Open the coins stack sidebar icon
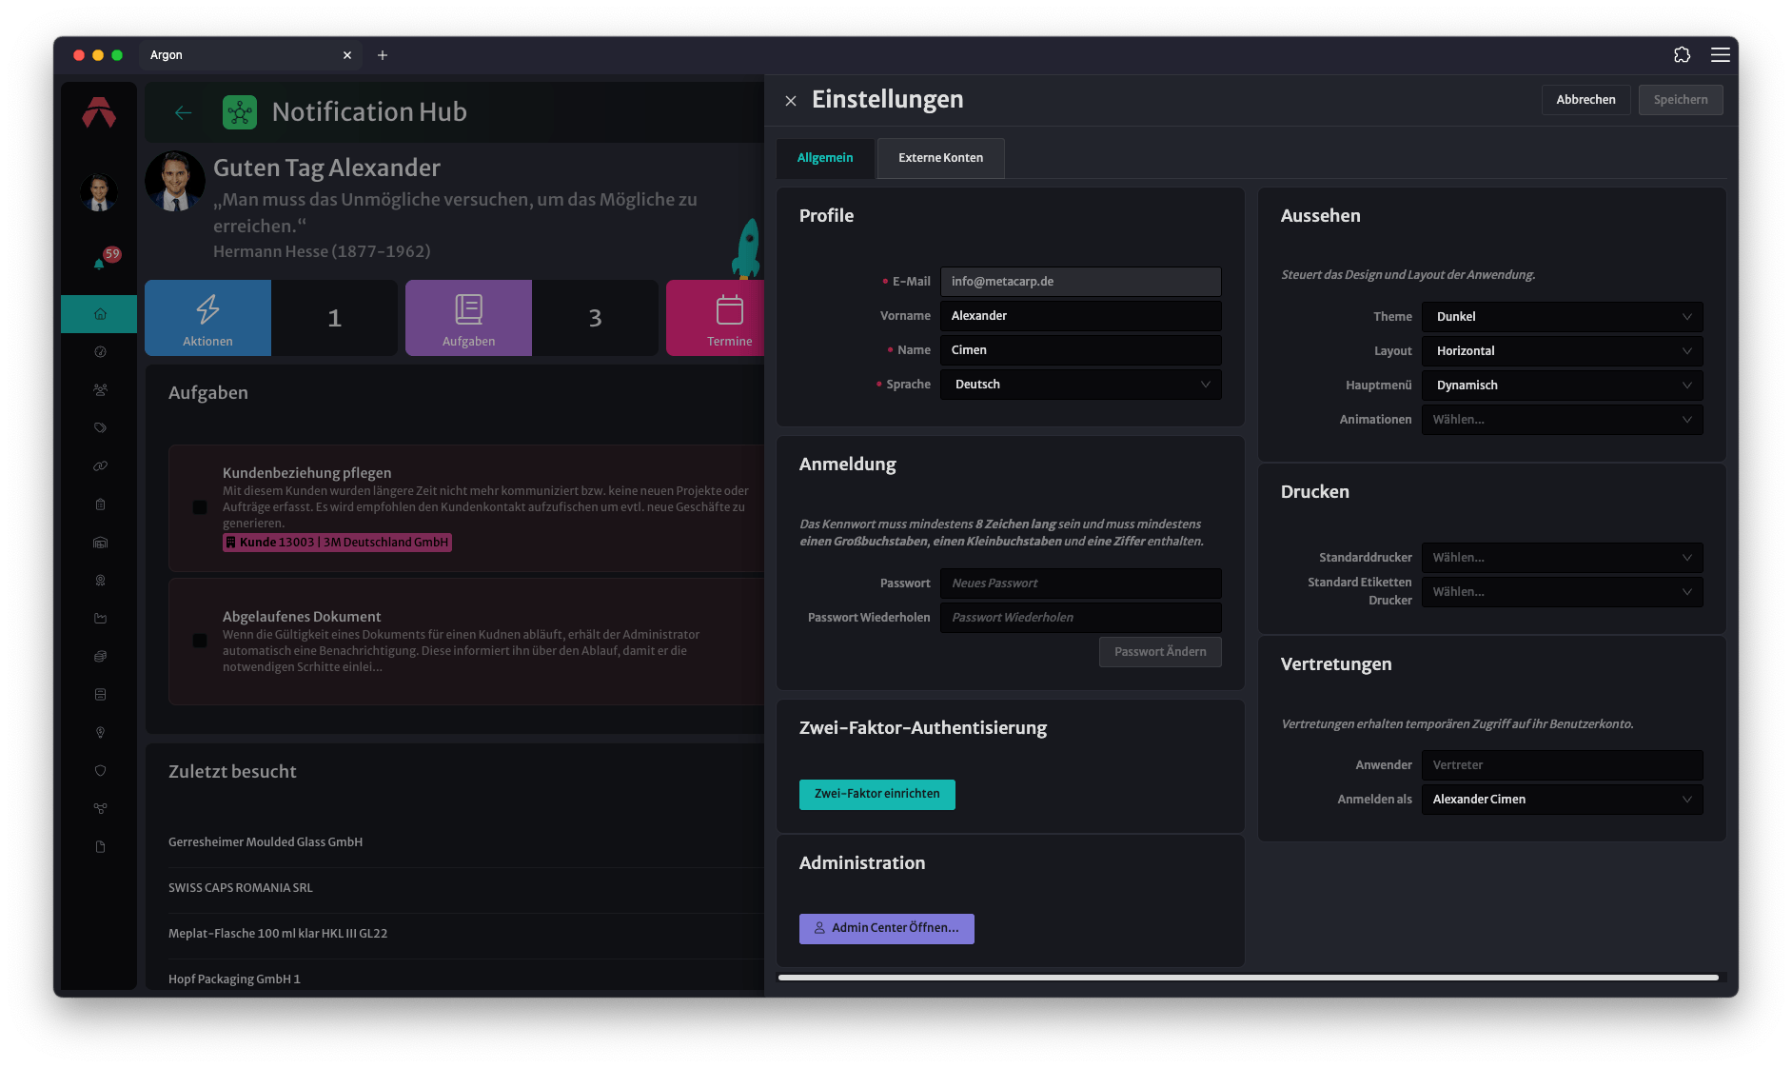The width and height of the screenshot is (1792, 1068). pyautogui.click(x=100, y=657)
